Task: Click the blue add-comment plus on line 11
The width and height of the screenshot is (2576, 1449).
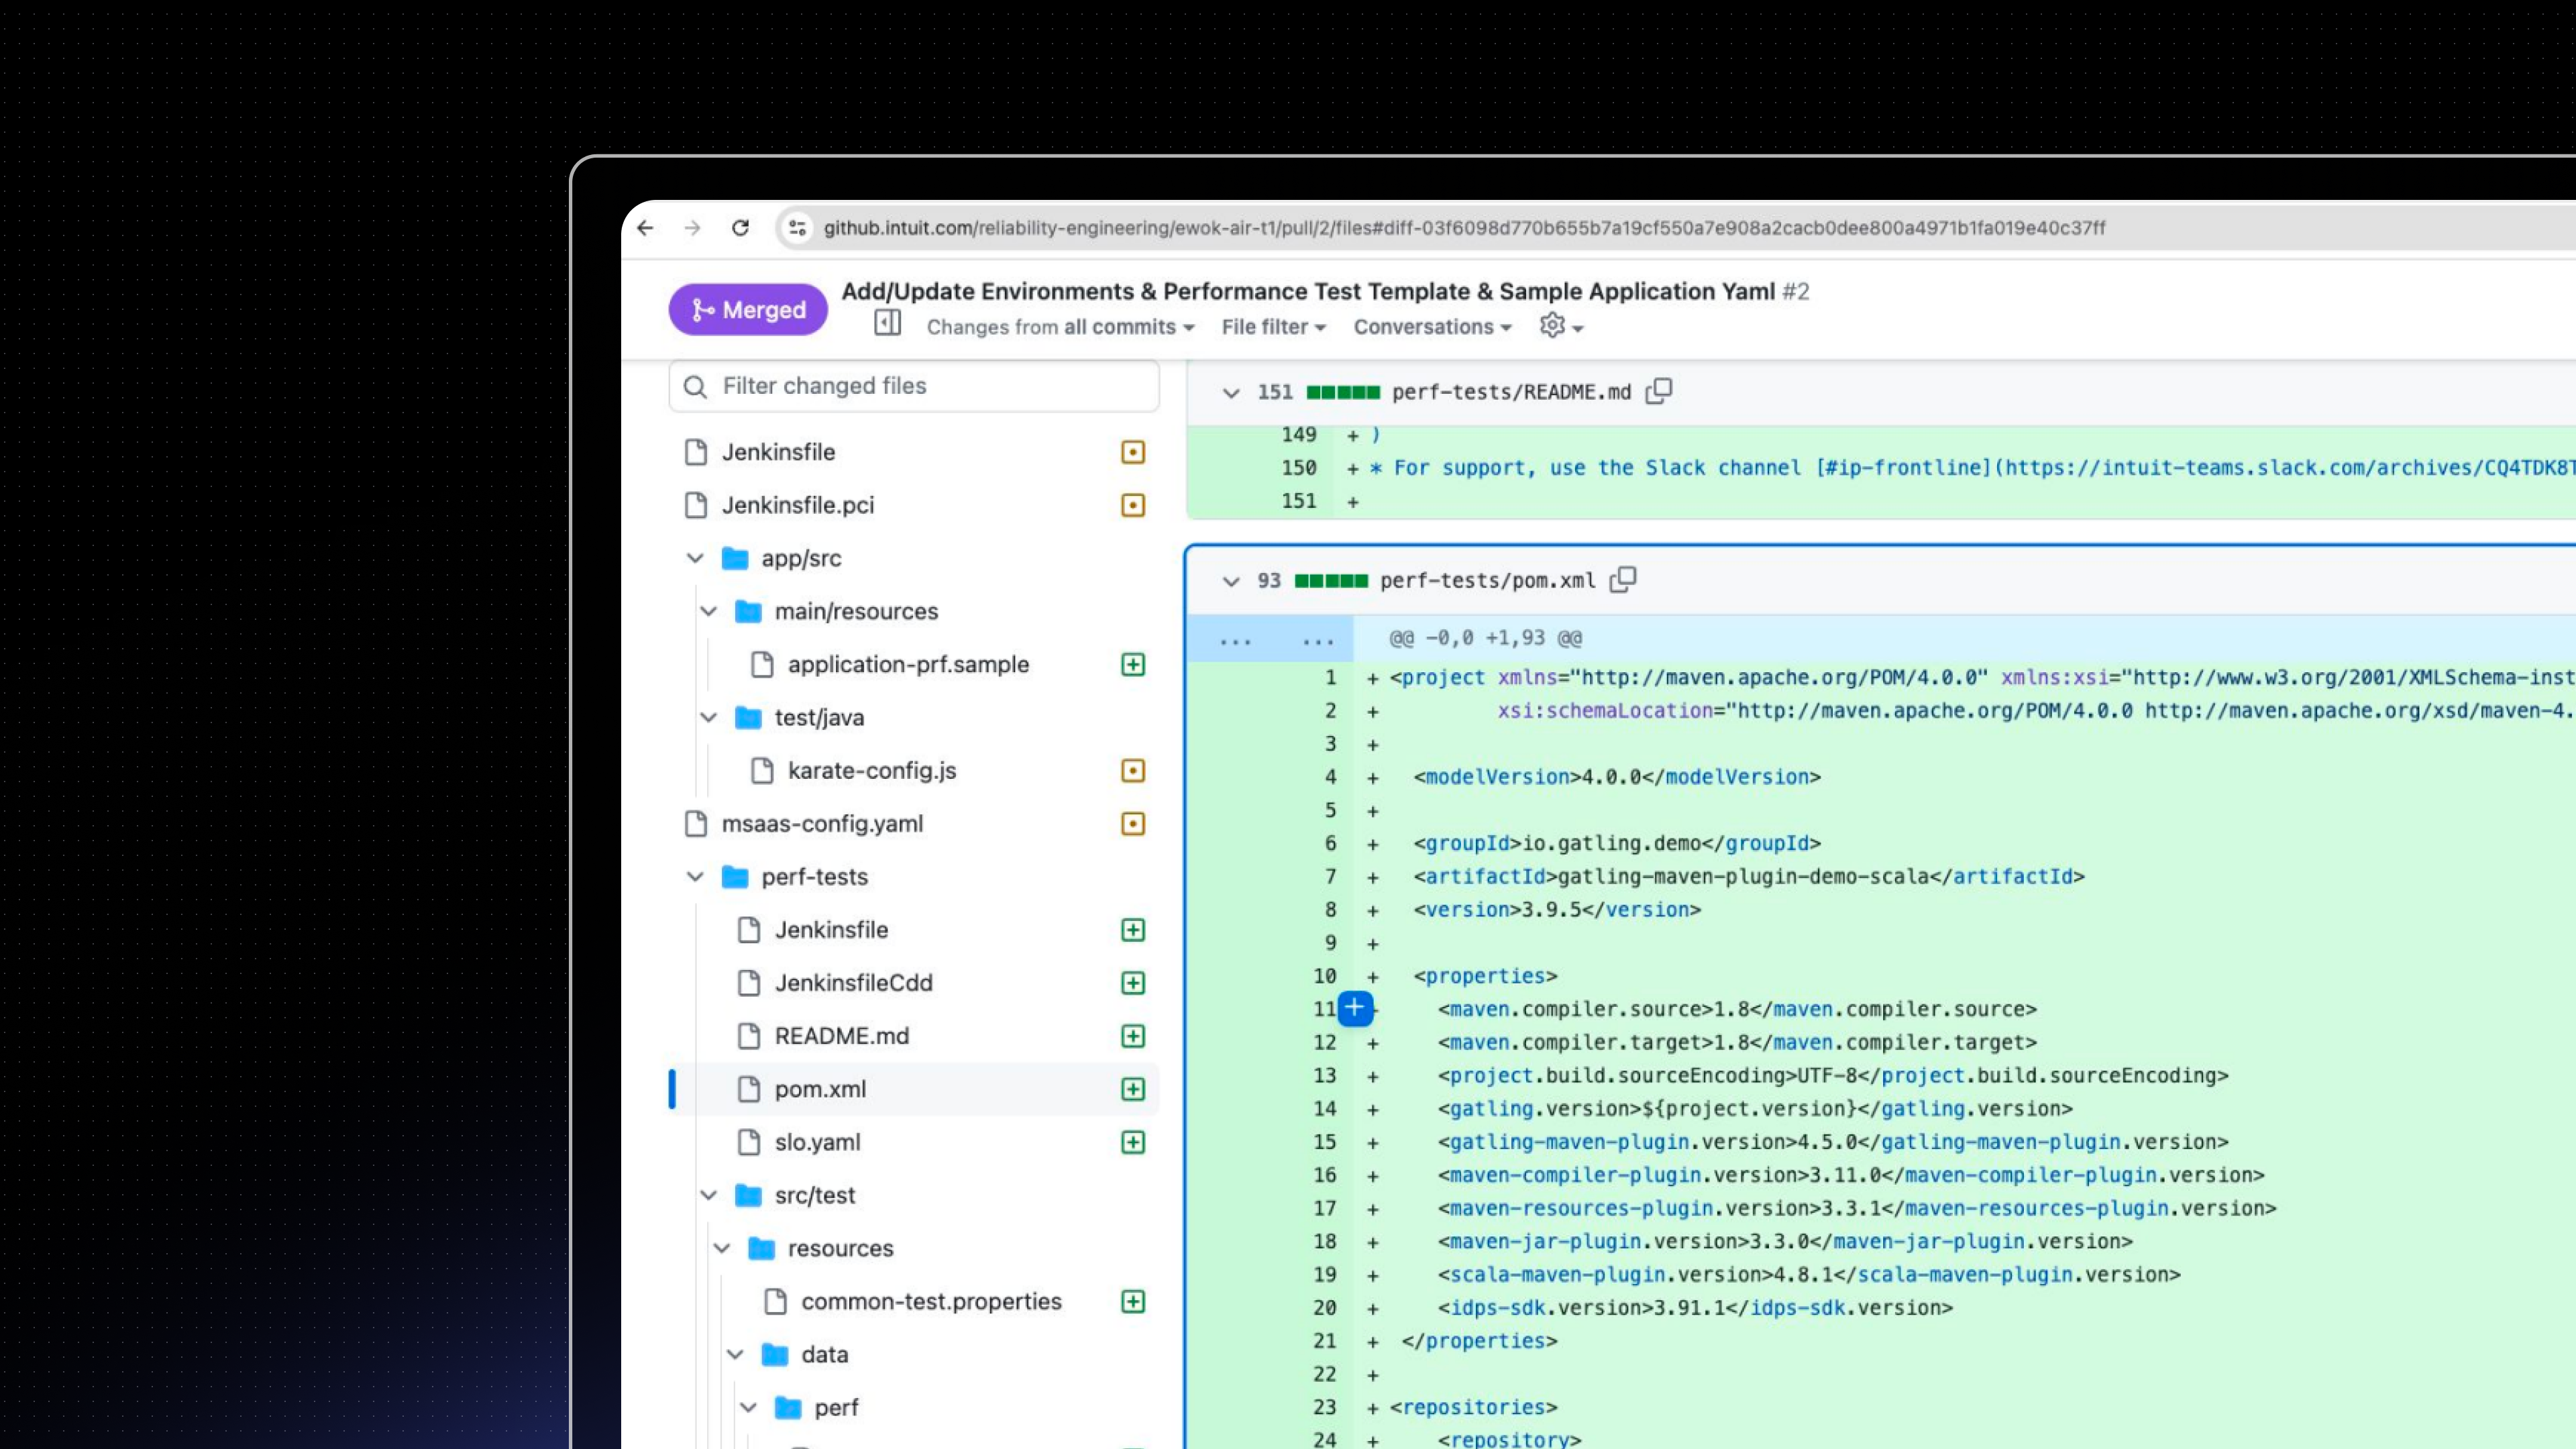Action: click(x=1355, y=1008)
